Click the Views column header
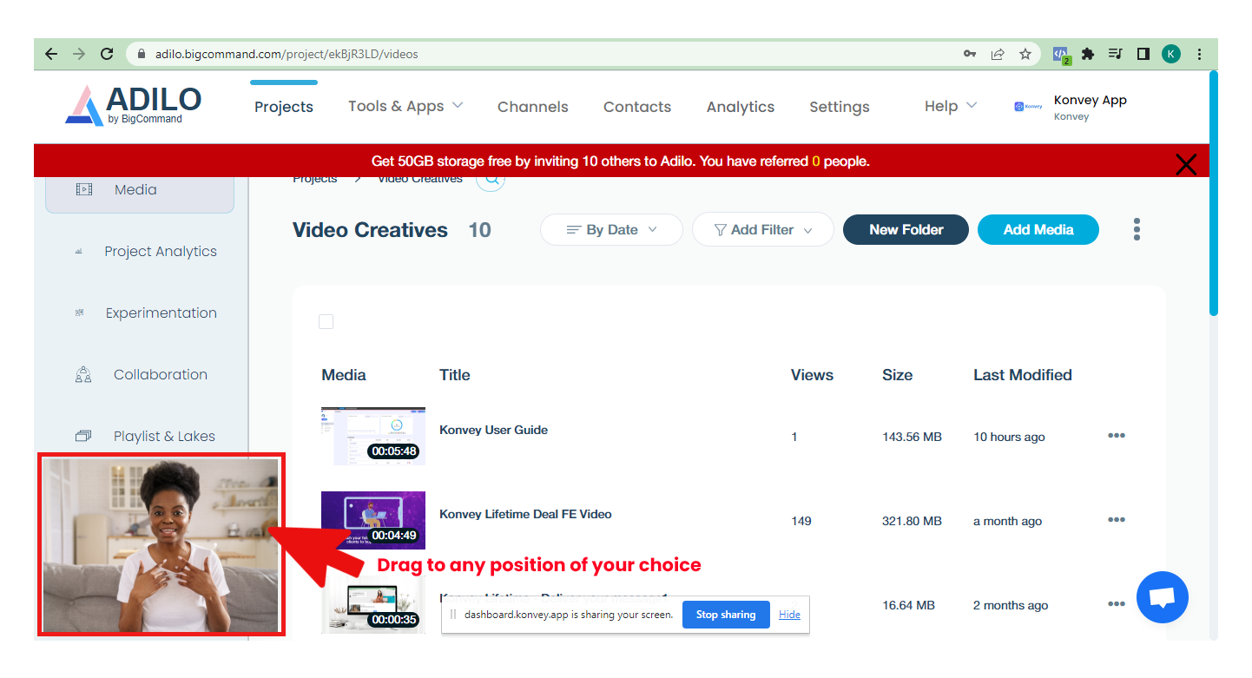Viewport: 1252px width, 678px height. point(812,375)
